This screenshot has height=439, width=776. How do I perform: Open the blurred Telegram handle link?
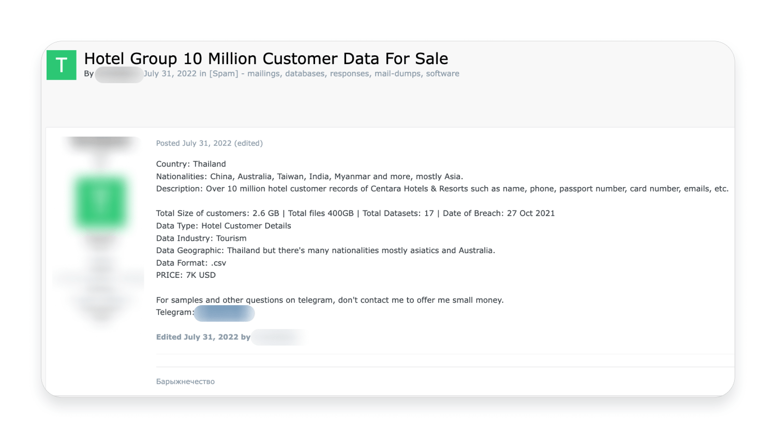(225, 313)
